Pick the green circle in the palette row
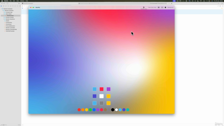The height and width of the screenshot is (126, 224). point(90,110)
